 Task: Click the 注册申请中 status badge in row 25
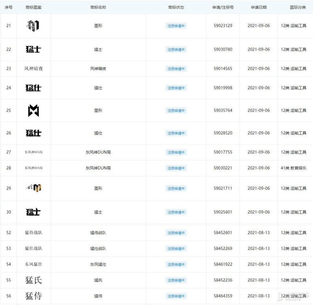[x=176, y=111]
